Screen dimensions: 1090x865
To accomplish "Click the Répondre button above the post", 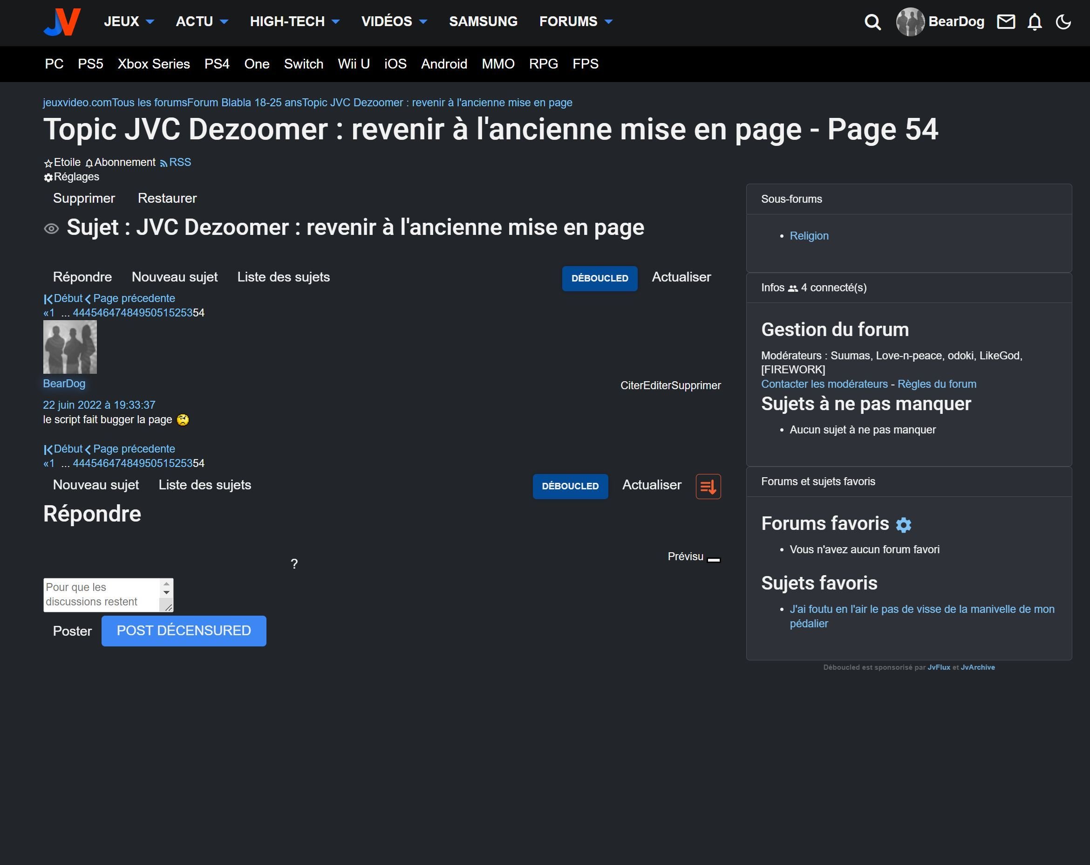I will [x=82, y=277].
